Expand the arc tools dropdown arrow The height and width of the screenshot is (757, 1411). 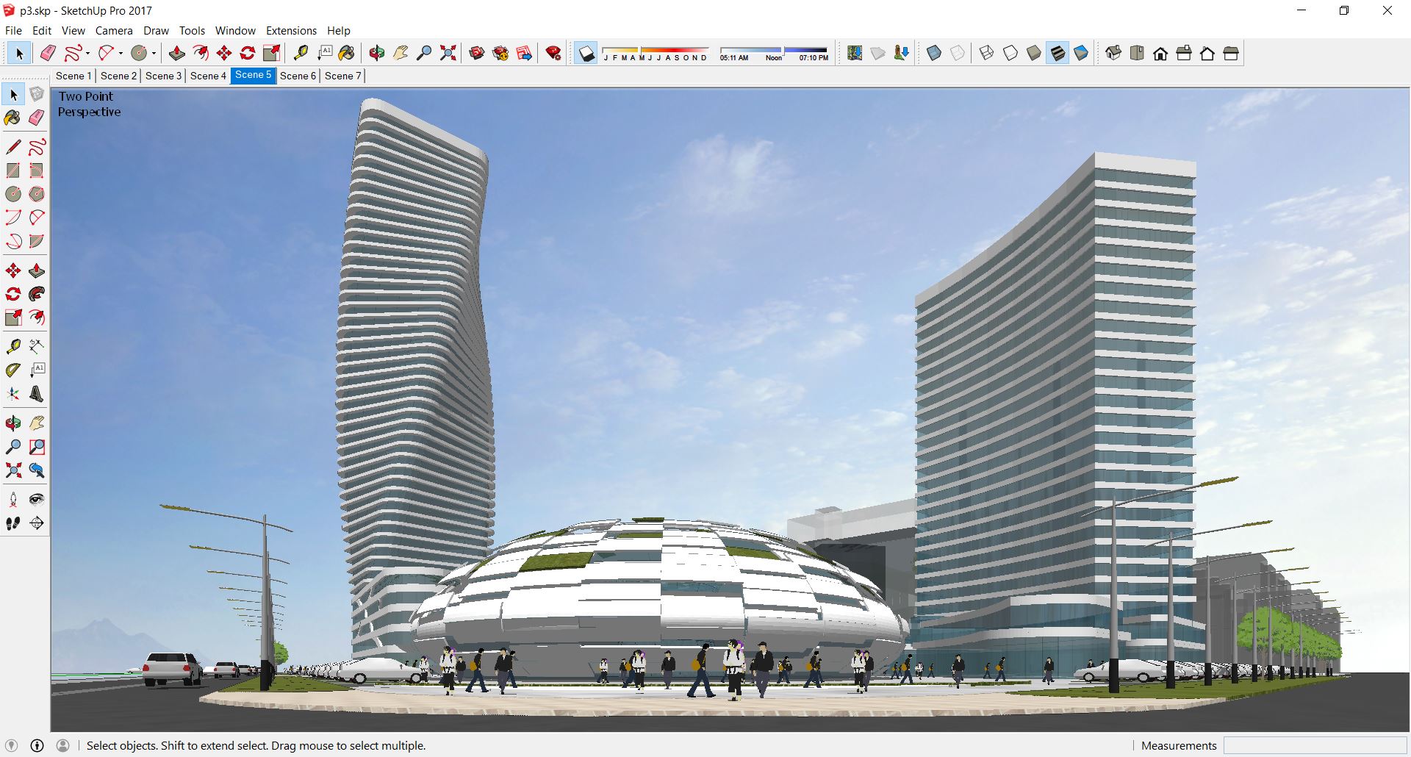(121, 53)
